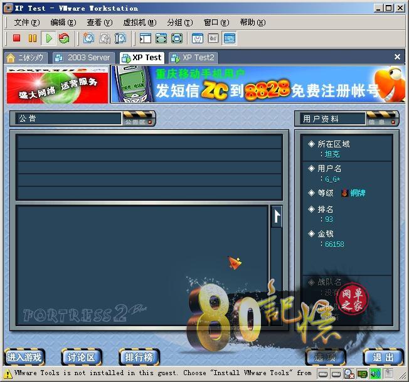Suspend the virtual machine
This screenshot has height=382, width=409.
[x=32, y=38]
